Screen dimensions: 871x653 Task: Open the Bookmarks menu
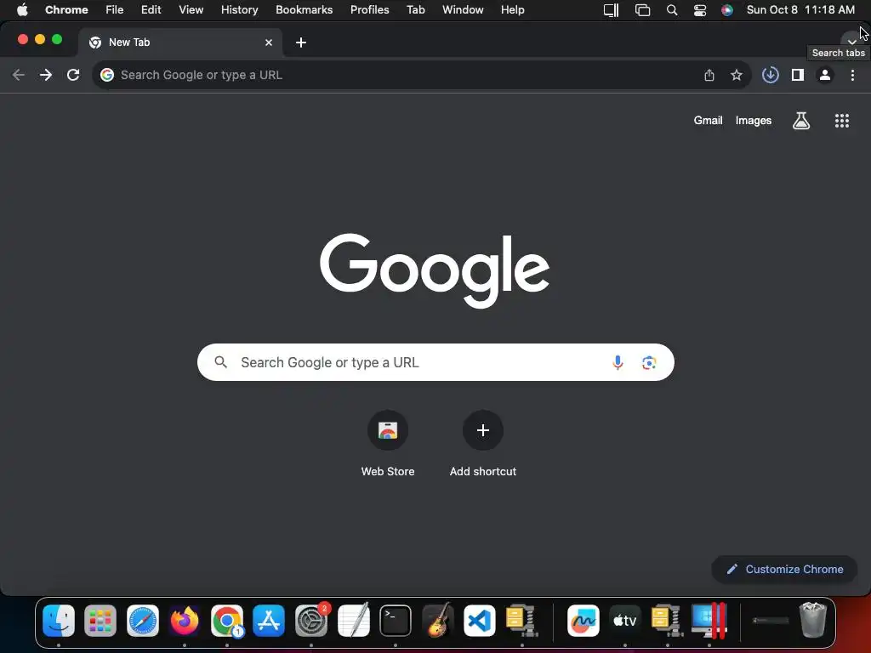(305, 9)
